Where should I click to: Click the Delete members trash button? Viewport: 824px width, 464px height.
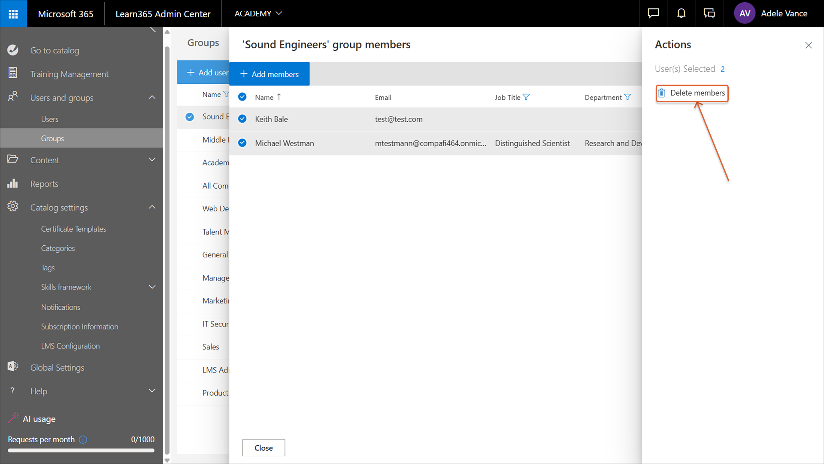point(692,93)
